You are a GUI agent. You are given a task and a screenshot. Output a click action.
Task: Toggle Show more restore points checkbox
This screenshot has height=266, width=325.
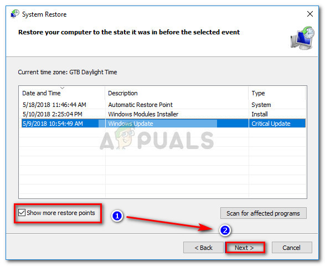coord(22,213)
